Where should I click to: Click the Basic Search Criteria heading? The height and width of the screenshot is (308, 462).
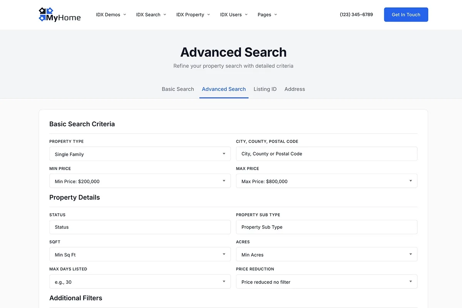tap(82, 124)
